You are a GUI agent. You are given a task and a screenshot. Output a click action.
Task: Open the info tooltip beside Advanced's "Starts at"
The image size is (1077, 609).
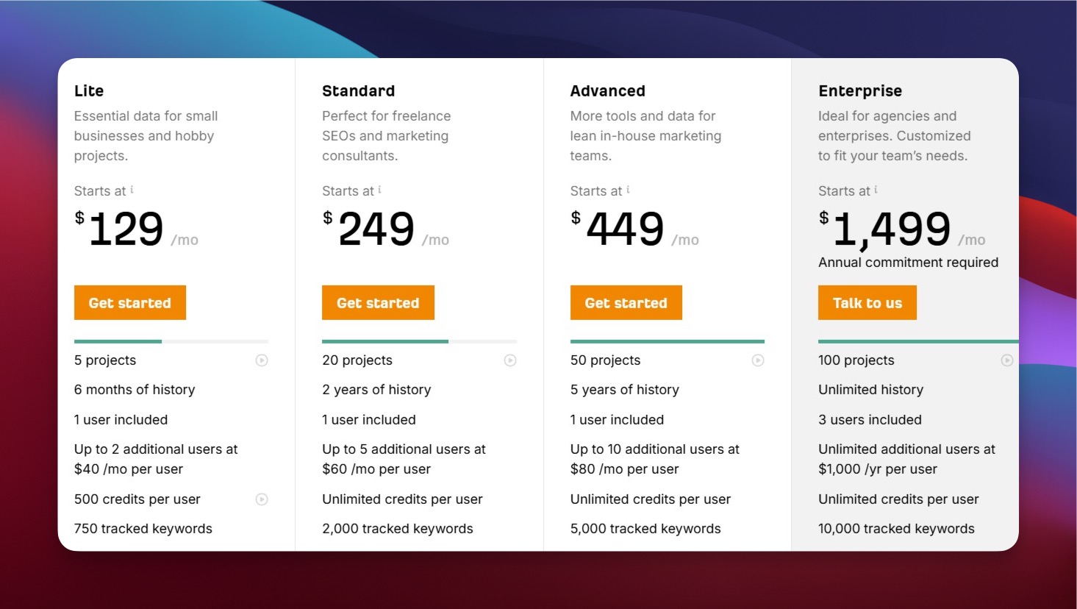click(627, 188)
